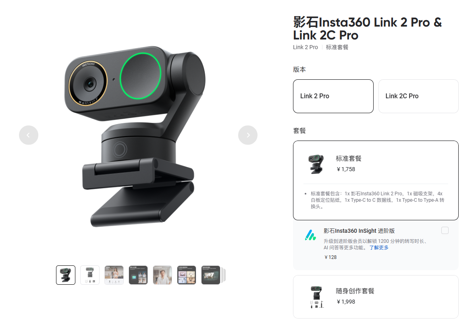Select the 标准套餐 bundle at ¥1,758

point(376,180)
